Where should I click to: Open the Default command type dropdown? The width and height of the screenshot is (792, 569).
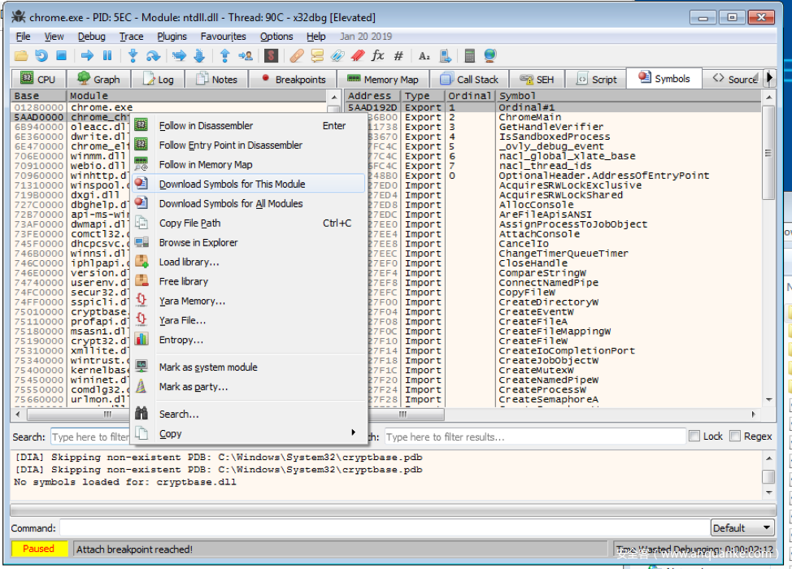pos(742,528)
